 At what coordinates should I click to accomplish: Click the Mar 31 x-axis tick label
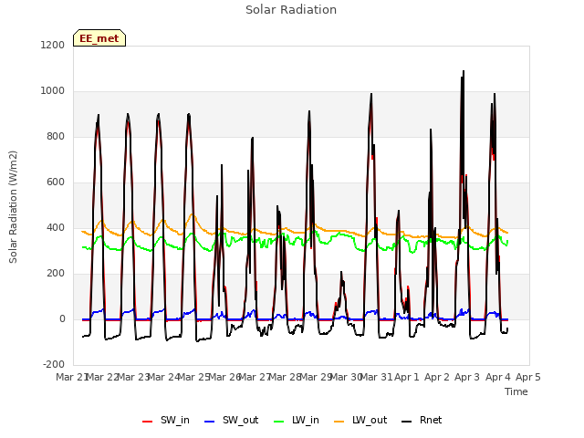point(377,377)
